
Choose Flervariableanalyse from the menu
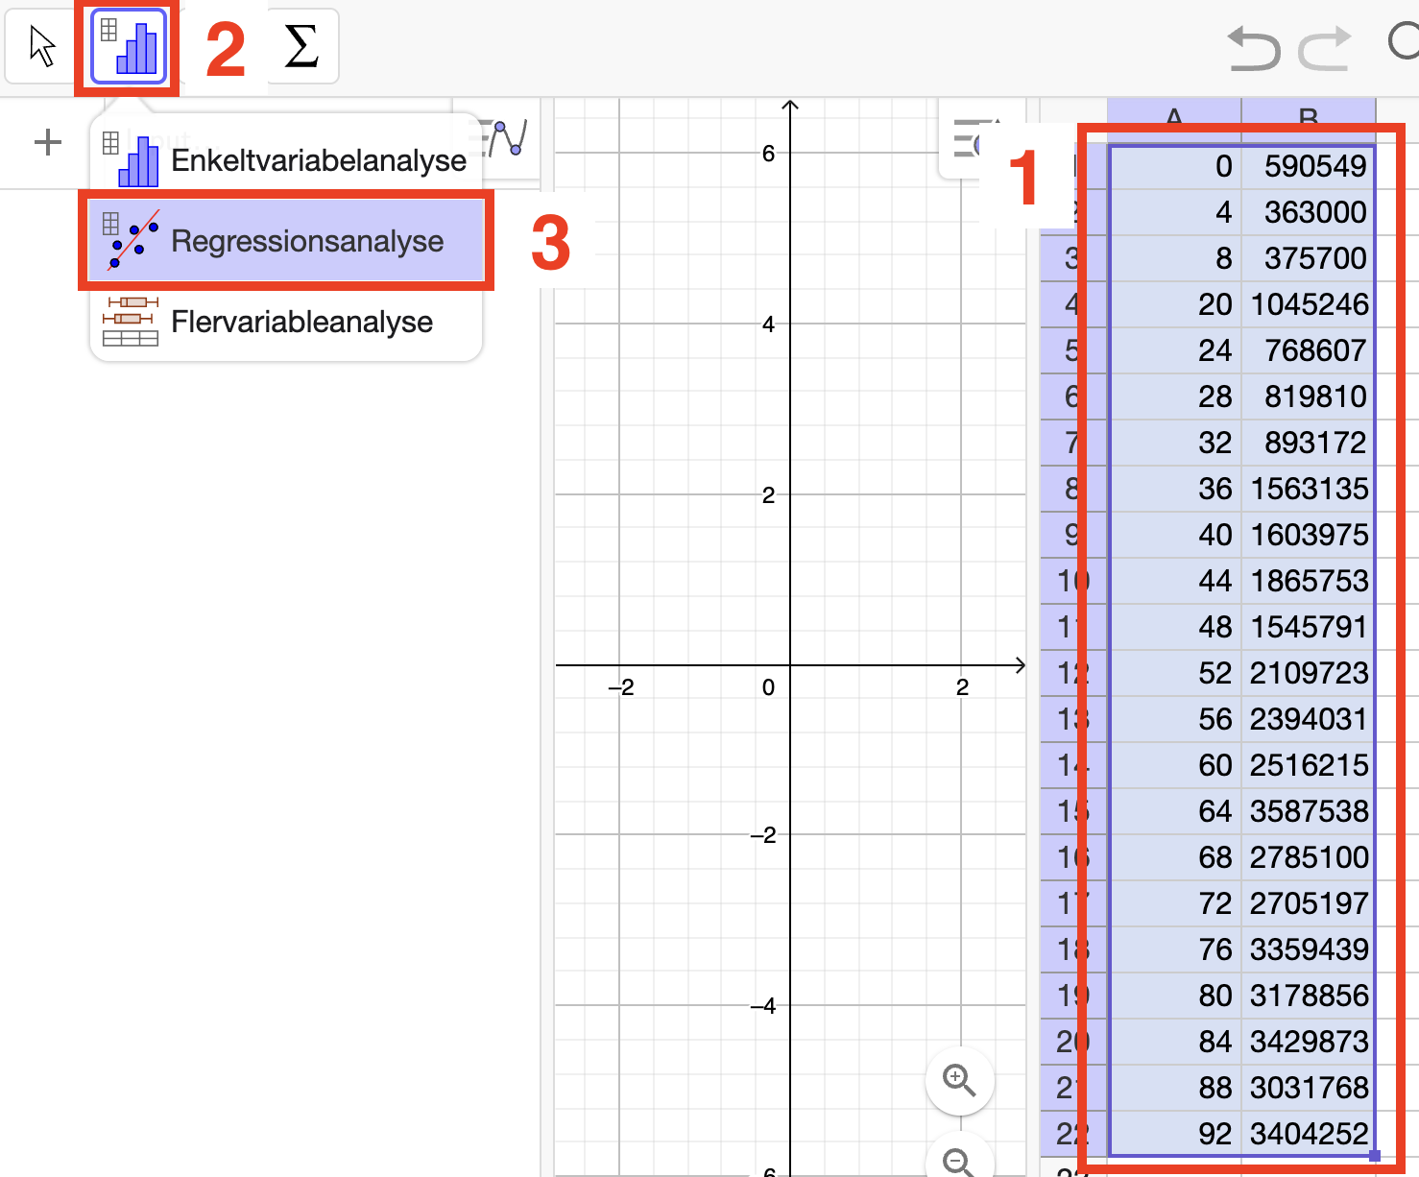285,322
